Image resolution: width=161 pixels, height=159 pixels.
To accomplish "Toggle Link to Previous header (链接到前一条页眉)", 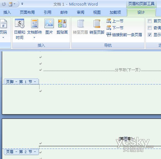I will pos(124,35).
